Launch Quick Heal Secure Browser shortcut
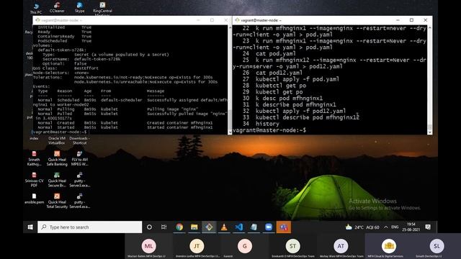461x259 pixels. tap(57, 180)
